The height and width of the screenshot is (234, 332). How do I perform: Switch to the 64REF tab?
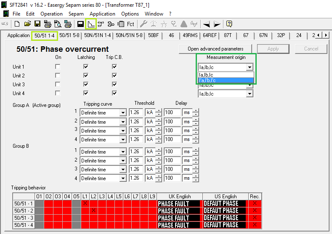point(210,35)
